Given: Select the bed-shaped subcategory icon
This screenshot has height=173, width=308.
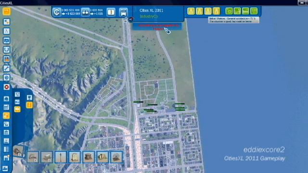Looking at the screenshot, I should (17, 102).
